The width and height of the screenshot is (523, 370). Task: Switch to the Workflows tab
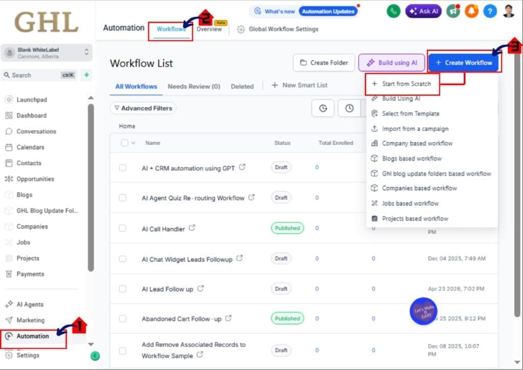point(171,29)
